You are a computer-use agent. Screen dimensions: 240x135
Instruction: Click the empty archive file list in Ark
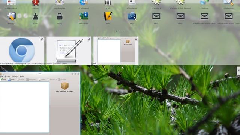24,107
